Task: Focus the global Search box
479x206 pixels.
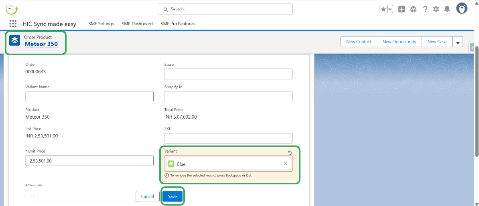Action: 225,9
